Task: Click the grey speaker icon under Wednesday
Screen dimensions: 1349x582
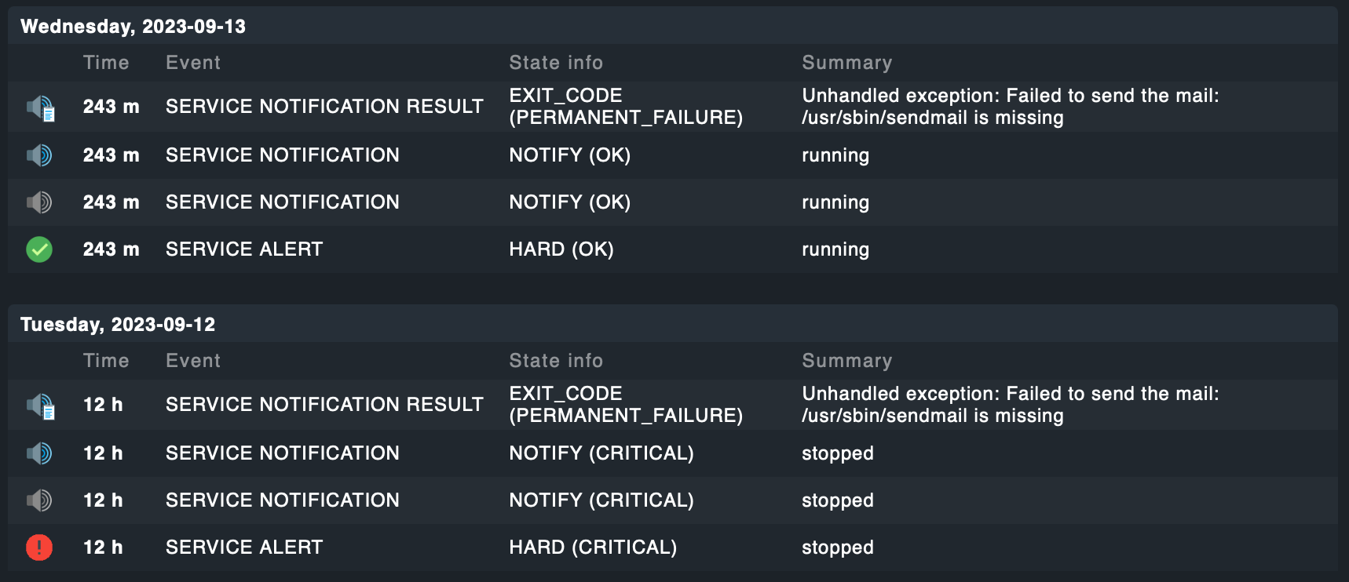Action: (x=39, y=202)
